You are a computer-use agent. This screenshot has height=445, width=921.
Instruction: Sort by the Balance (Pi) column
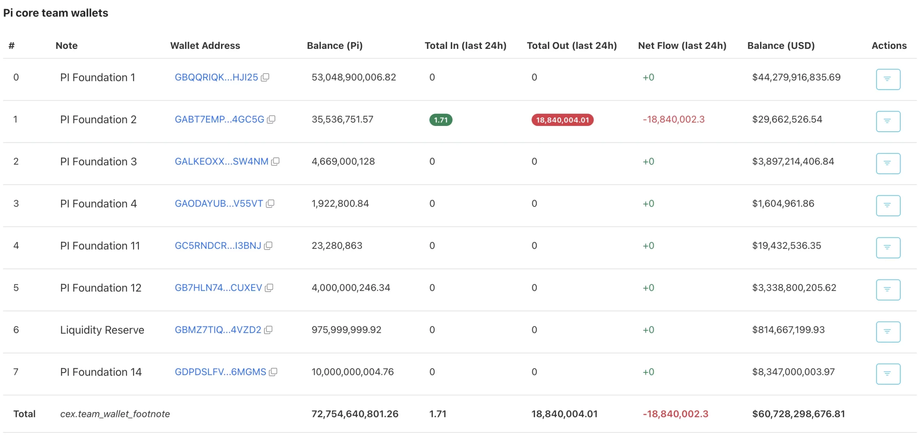[x=335, y=45]
